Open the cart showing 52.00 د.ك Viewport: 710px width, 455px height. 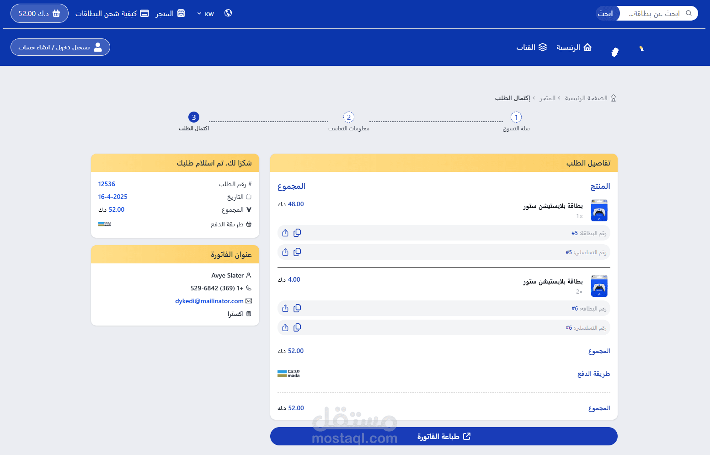[x=39, y=13]
